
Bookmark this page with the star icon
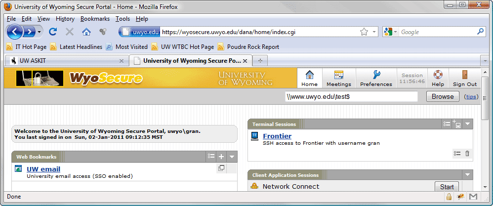point(364,32)
